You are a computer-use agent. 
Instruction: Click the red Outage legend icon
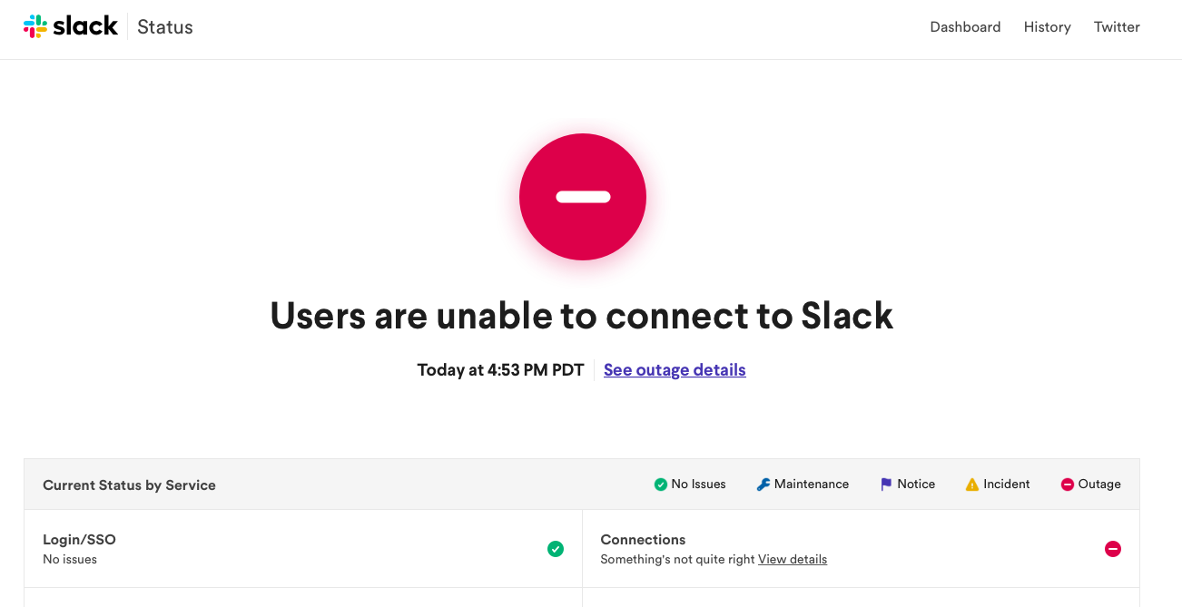pyautogui.click(x=1068, y=485)
